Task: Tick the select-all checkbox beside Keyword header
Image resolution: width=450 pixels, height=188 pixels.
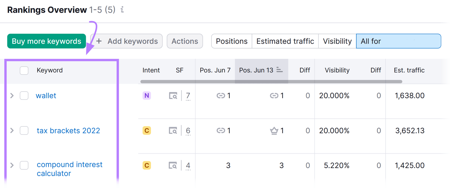Action: point(24,70)
